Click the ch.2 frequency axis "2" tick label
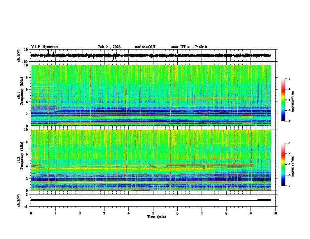This screenshot has height=239, width=310. [x=27, y=178]
